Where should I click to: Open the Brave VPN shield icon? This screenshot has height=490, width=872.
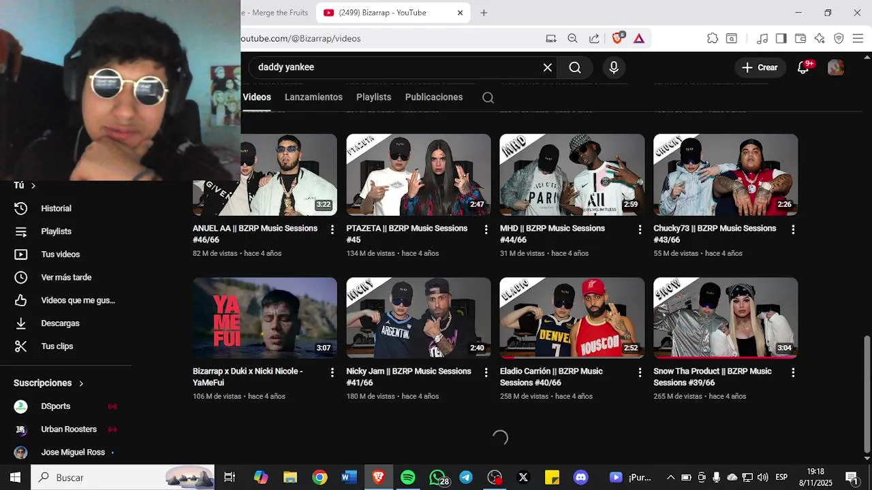839,39
